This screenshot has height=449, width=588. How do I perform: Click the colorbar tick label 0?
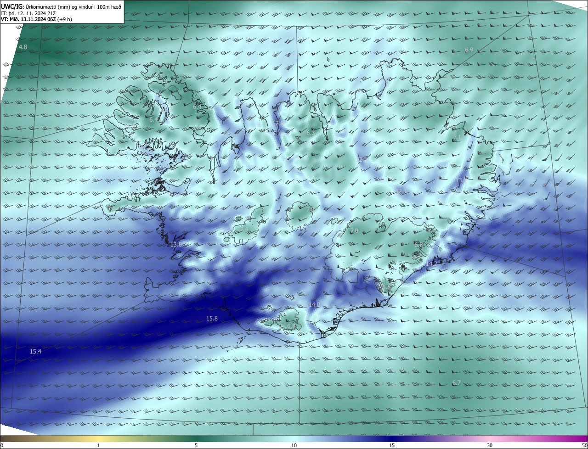tap(1, 446)
